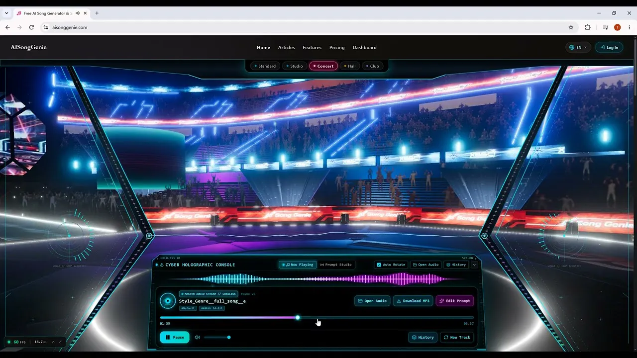Expand the FPS stats panel chevron
This screenshot has width=637, height=358.
53,342
